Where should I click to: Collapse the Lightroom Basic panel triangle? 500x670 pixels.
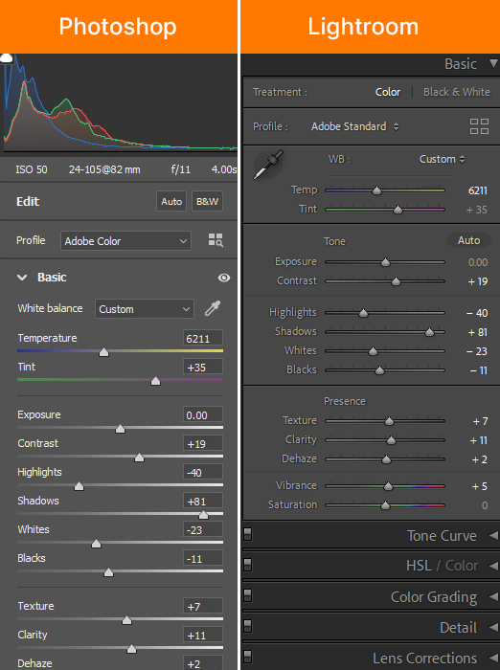493,64
